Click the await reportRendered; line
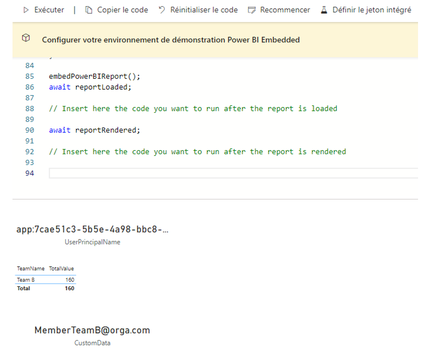Image resolution: width=431 pixels, height=357 pixels. point(95,130)
